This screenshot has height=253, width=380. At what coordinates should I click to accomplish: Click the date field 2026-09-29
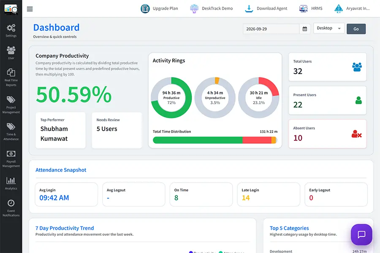click(271, 29)
